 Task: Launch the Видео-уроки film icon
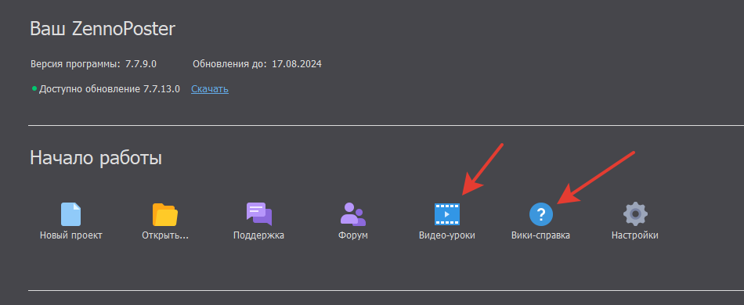pyautogui.click(x=447, y=214)
